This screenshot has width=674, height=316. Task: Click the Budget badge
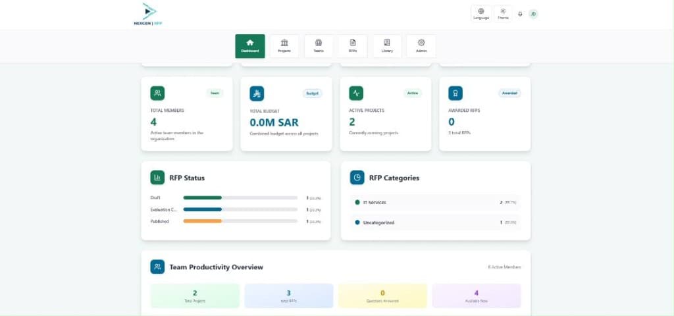(312, 93)
